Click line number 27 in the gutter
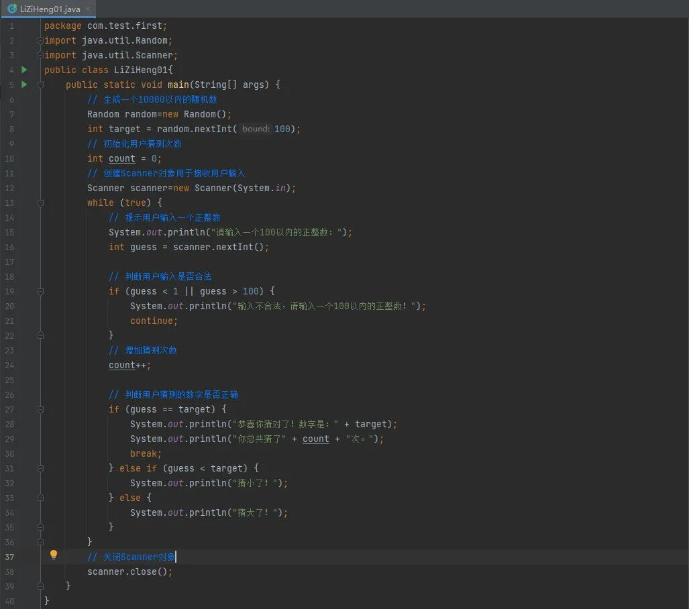The width and height of the screenshot is (689, 609). [9, 409]
